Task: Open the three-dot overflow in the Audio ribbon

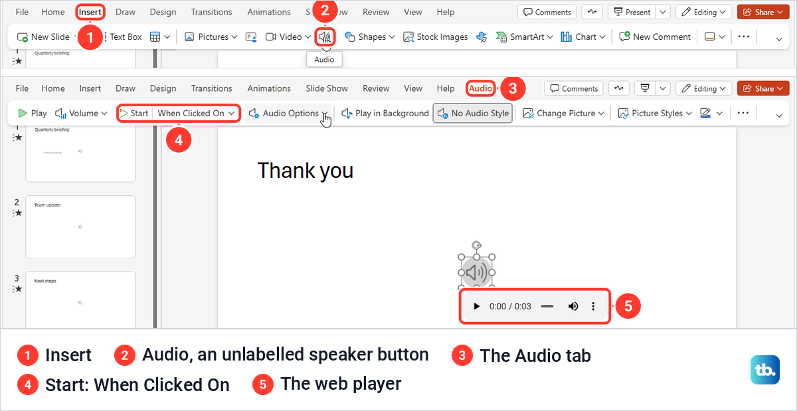Action: pos(744,113)
